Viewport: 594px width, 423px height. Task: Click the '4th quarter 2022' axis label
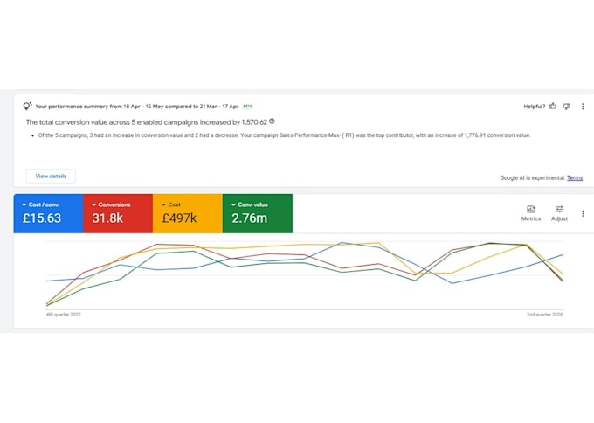[x=63, y=315]
